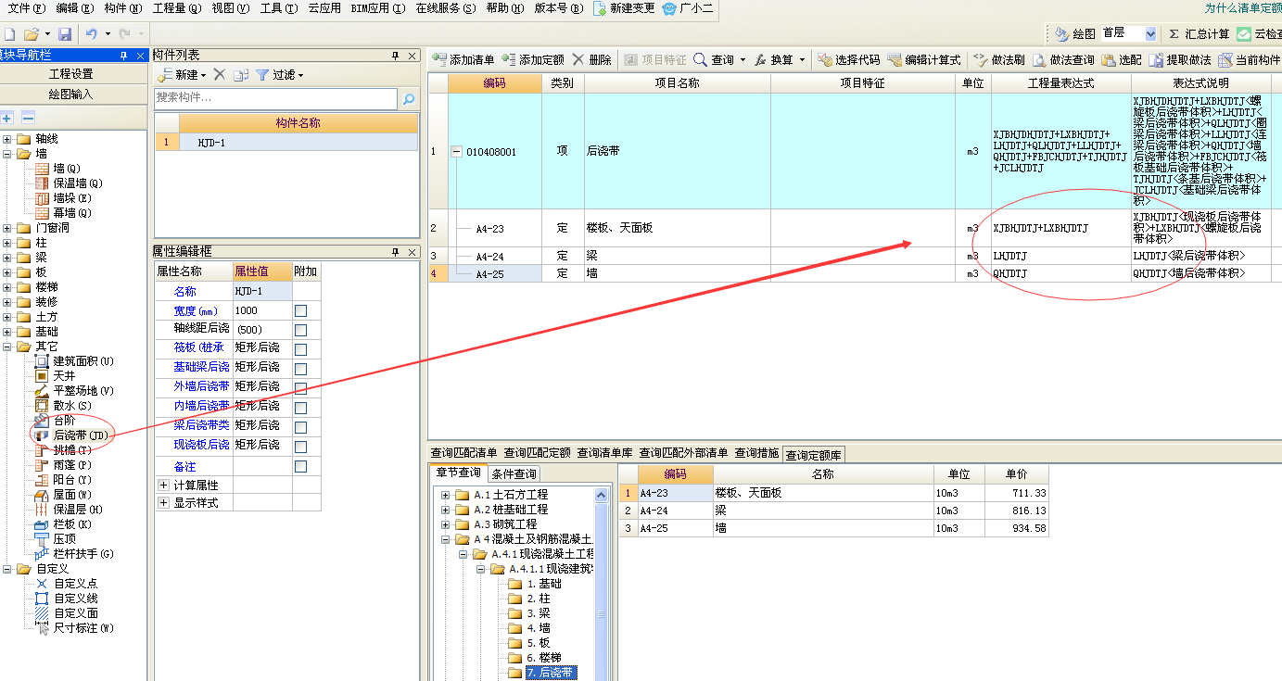Click 做法刷 toolbar button

[998, 60]
